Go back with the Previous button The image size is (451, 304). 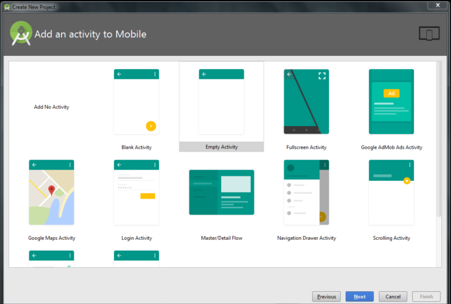click(x=327, y=297)
